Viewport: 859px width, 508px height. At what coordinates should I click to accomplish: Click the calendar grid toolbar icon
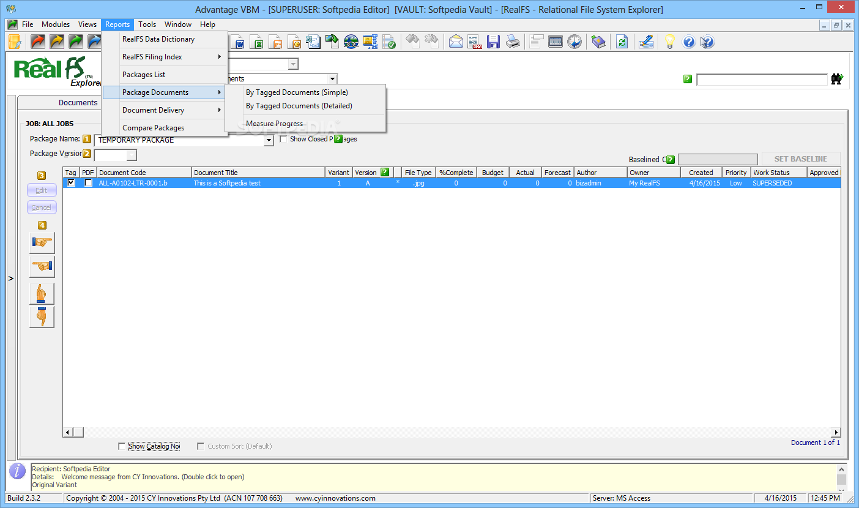tap(555, 42)
